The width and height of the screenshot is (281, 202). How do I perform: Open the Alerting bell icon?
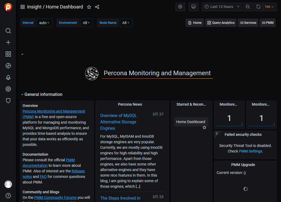click(x=8, y=77)
